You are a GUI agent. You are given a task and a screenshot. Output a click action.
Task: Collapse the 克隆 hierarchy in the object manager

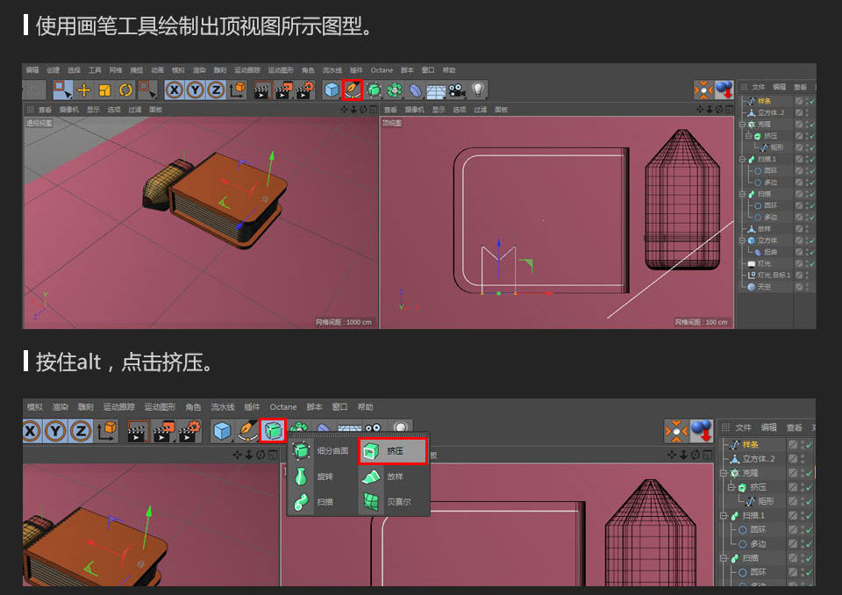(x=742, y=124)
